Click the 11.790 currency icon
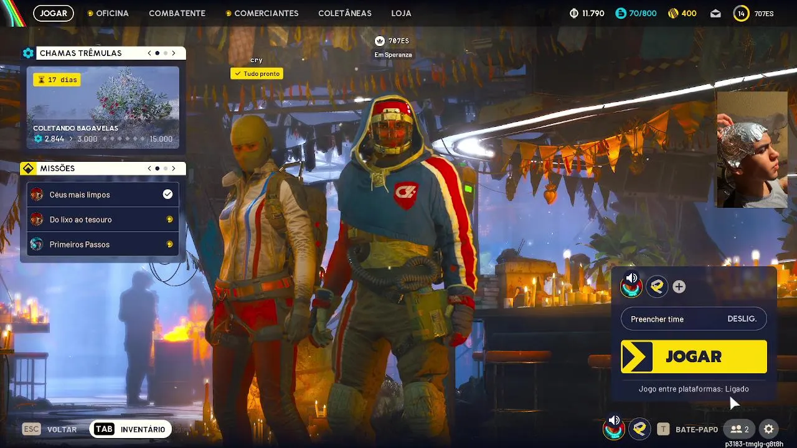Image resolution: width=797 pixels, height=448 pixels. point(574,13)
